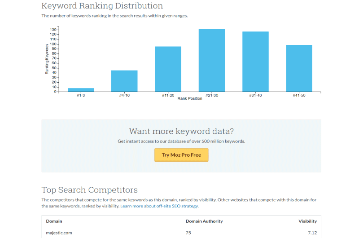Click the Visibility column header
359x238 pixels.
coord(308,221)
